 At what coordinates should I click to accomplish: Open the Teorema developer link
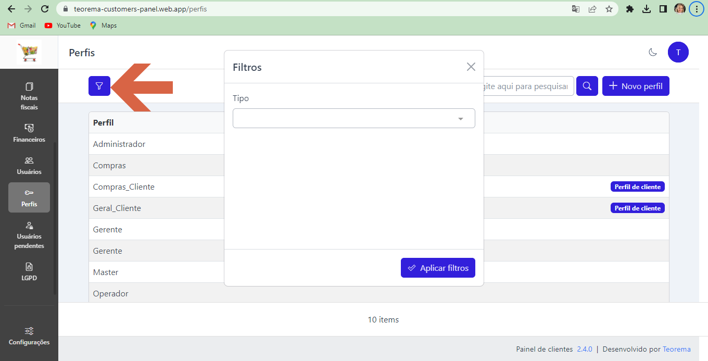677,349
